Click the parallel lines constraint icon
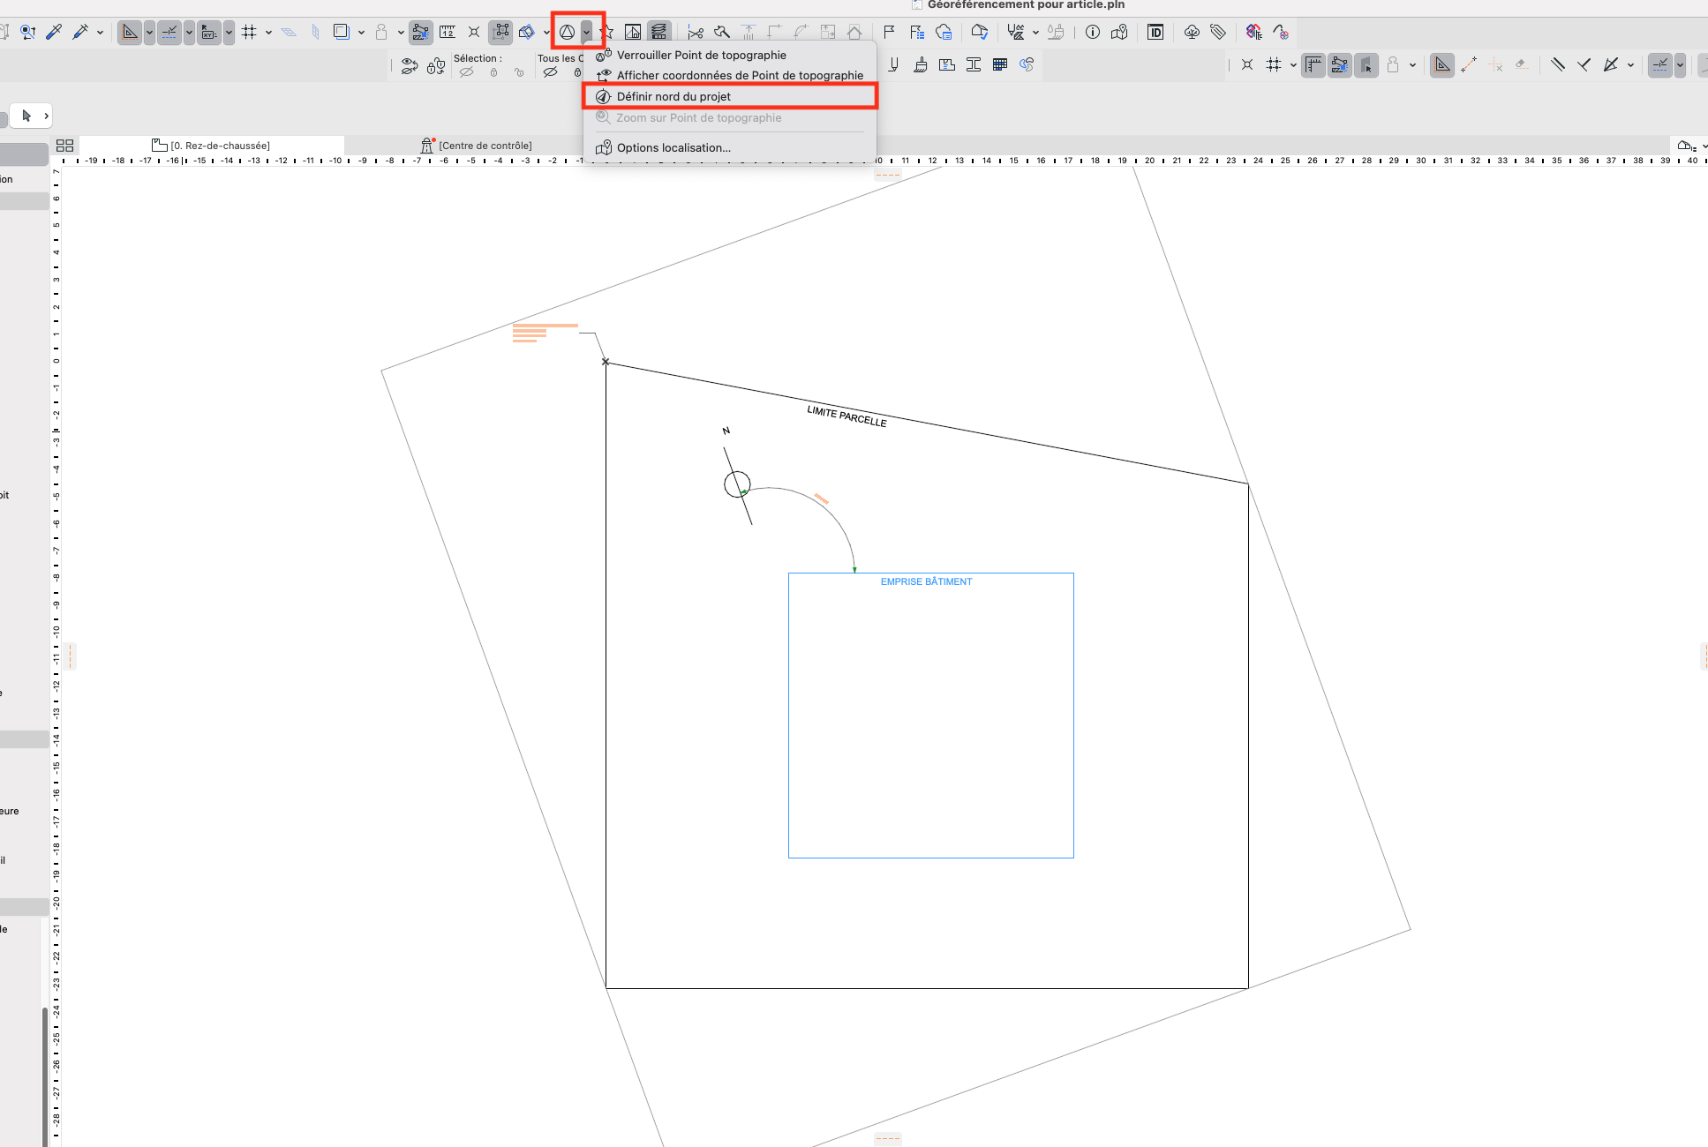The height and width of the screenshot is (1147, 1708). 1558,64
